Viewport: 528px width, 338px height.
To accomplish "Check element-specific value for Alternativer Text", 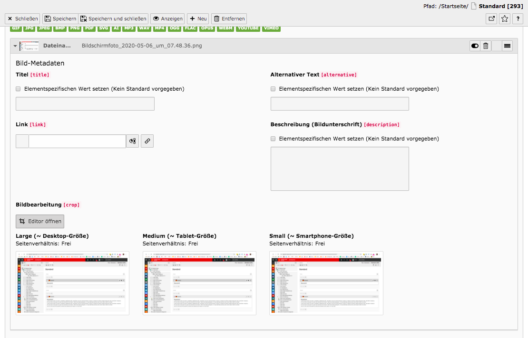I will tap(273, 89).
